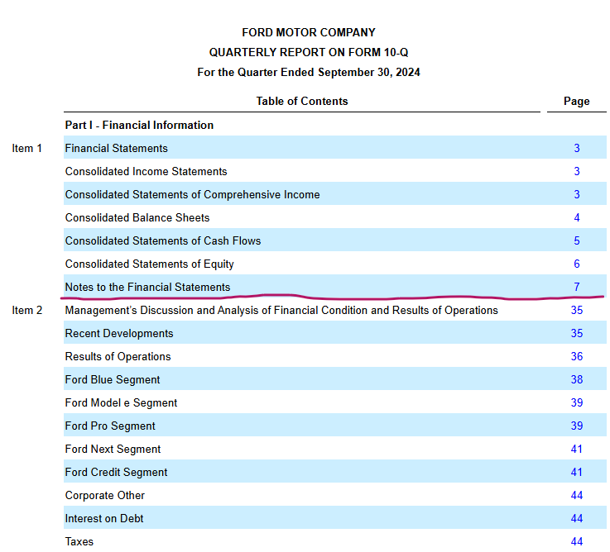Open page 7 Notes to Financial Statements link
This screenshot has width=610, height=552.
[577, 287]
